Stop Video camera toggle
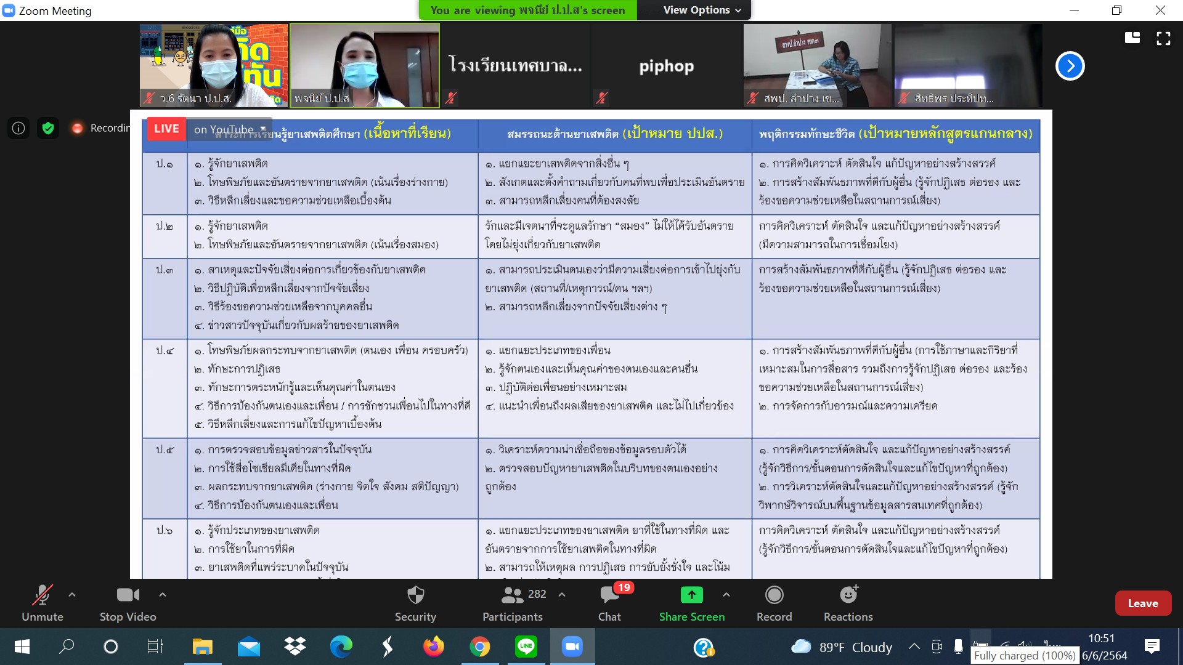This screenshot has width=1183, height=665. coord(128,603)
